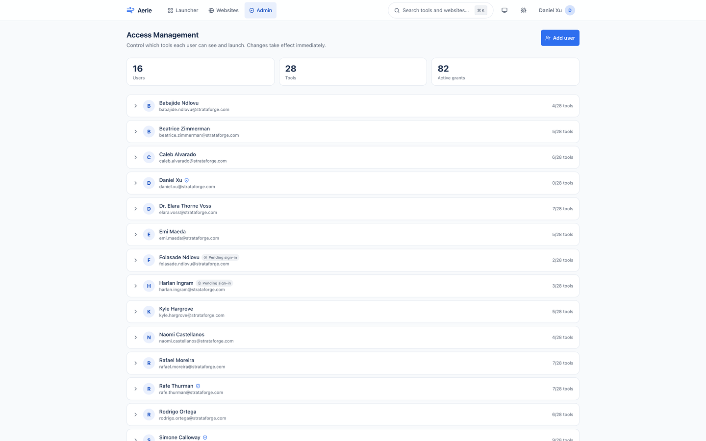Click the 28 Tools stat card
Viewport: 706px width, 441px height.
(x=353, y=72)
